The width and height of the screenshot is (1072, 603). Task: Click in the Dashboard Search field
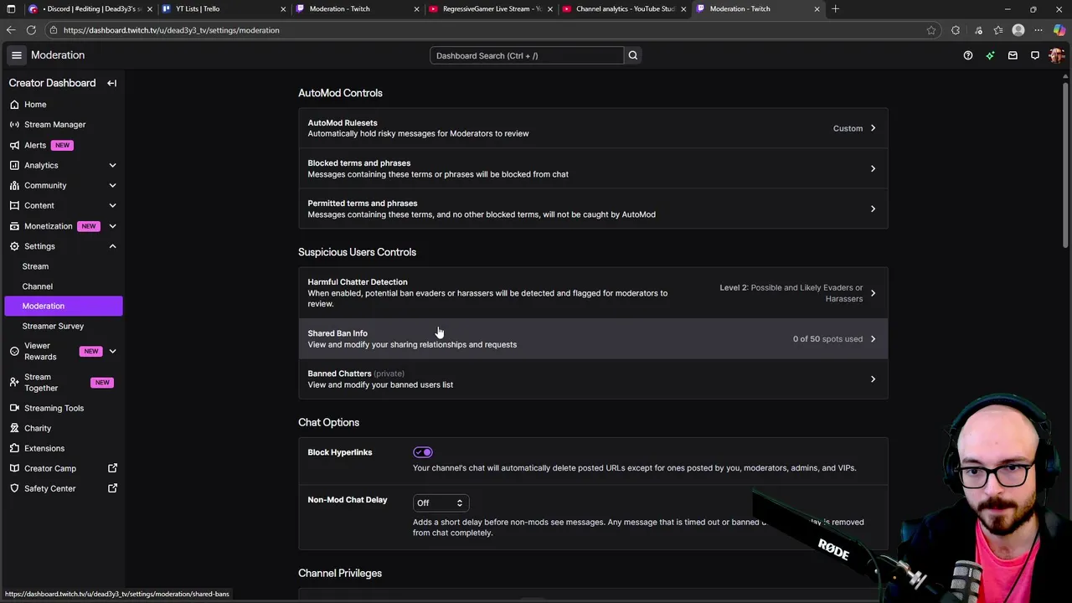coord(527,55)
